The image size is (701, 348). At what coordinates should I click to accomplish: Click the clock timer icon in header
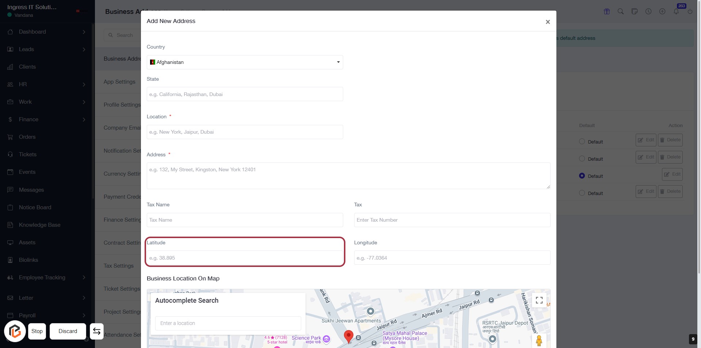click(648, 11)
